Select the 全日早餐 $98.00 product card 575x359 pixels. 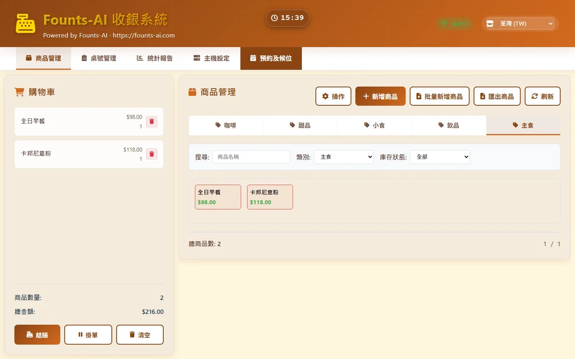[x=218, y=197]
